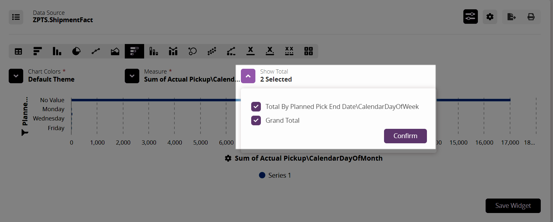
Task: Click the export widget icon
Action: pos(511,17)
